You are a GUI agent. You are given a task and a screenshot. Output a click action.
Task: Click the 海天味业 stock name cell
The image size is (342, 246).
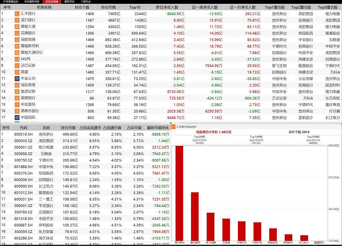[46, 238]
